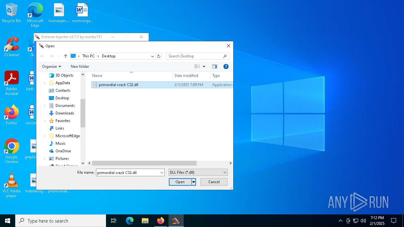This screenshot has width=404, height=227.
Task: Click the Forward navigation arrow in Open dialog
Action: pos(52,56)
